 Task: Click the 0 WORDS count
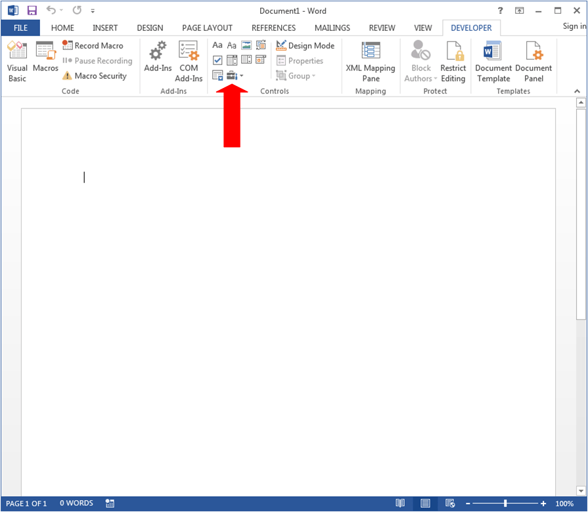[x=76, y=503]
